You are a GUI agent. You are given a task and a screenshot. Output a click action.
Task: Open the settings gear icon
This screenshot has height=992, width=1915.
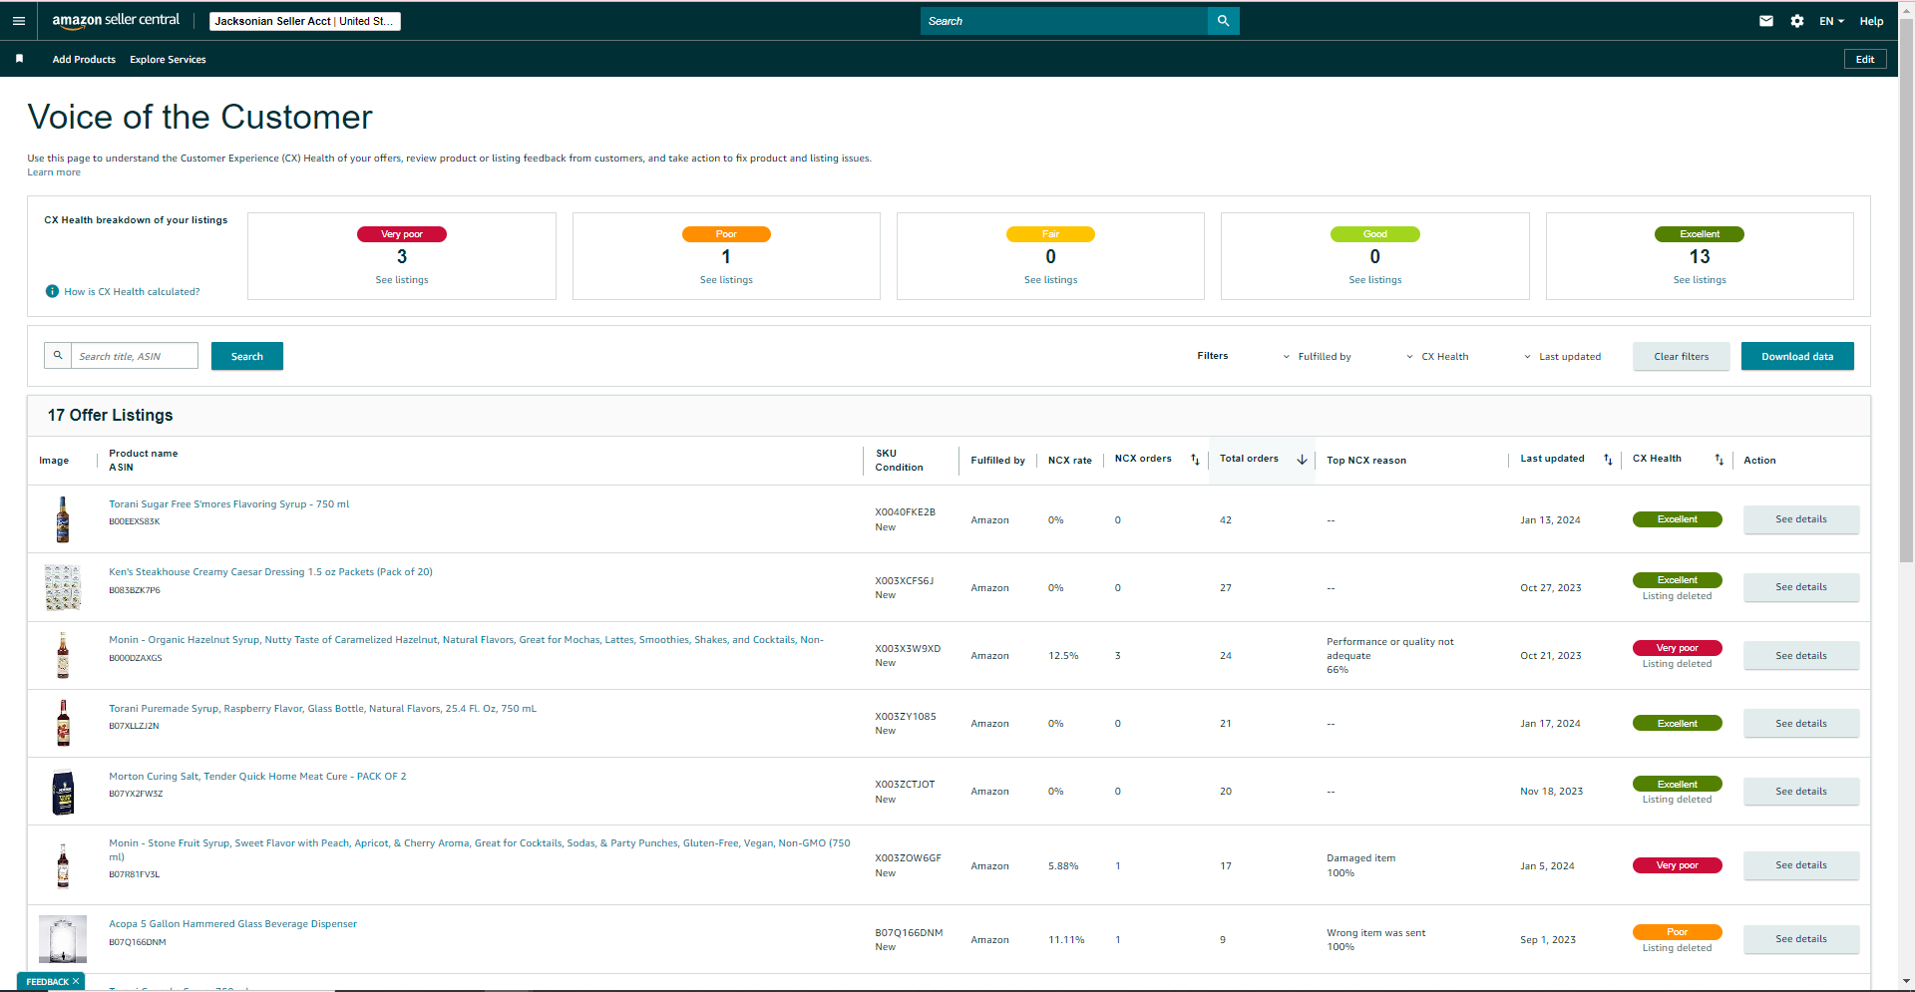pos(1797,21)
